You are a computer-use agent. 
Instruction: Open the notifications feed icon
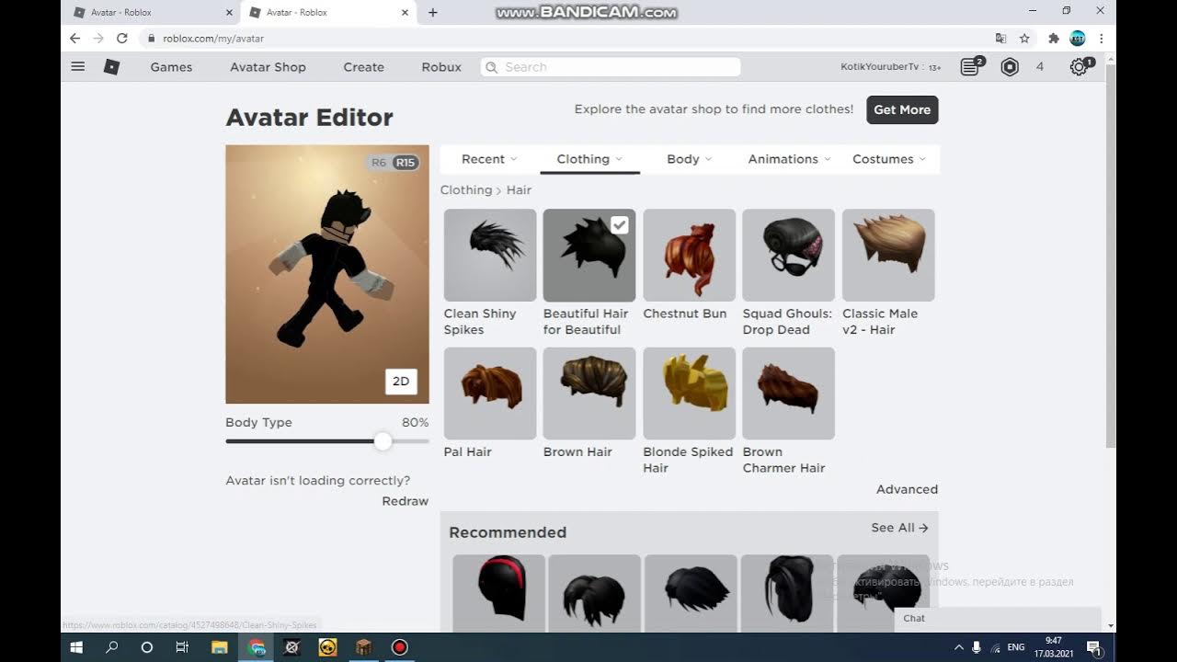click(x=970, y=66)
